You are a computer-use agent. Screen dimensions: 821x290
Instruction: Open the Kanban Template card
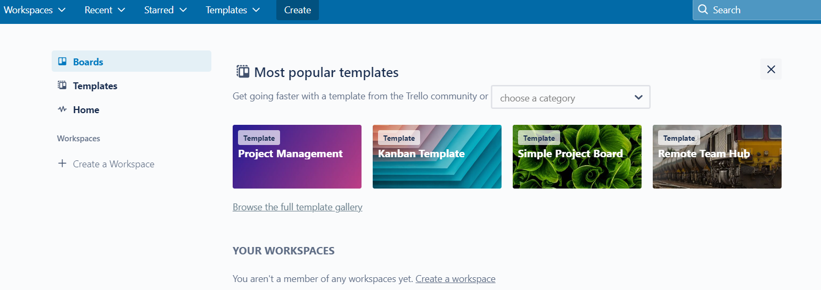(437, 157)
